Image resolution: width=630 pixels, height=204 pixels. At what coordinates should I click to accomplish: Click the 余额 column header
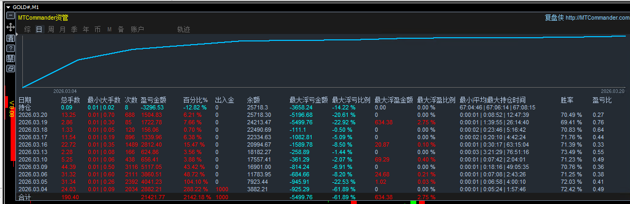coord(253,100)
